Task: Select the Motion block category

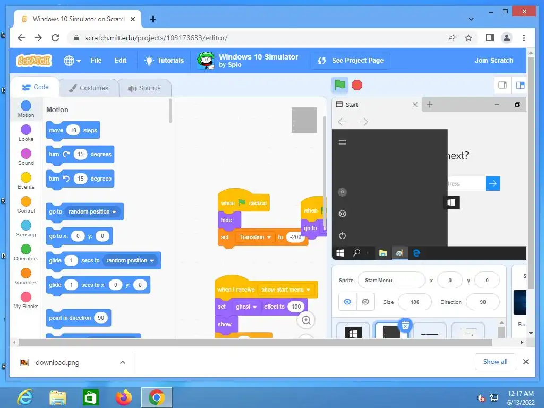Action: tap(26, 109)
